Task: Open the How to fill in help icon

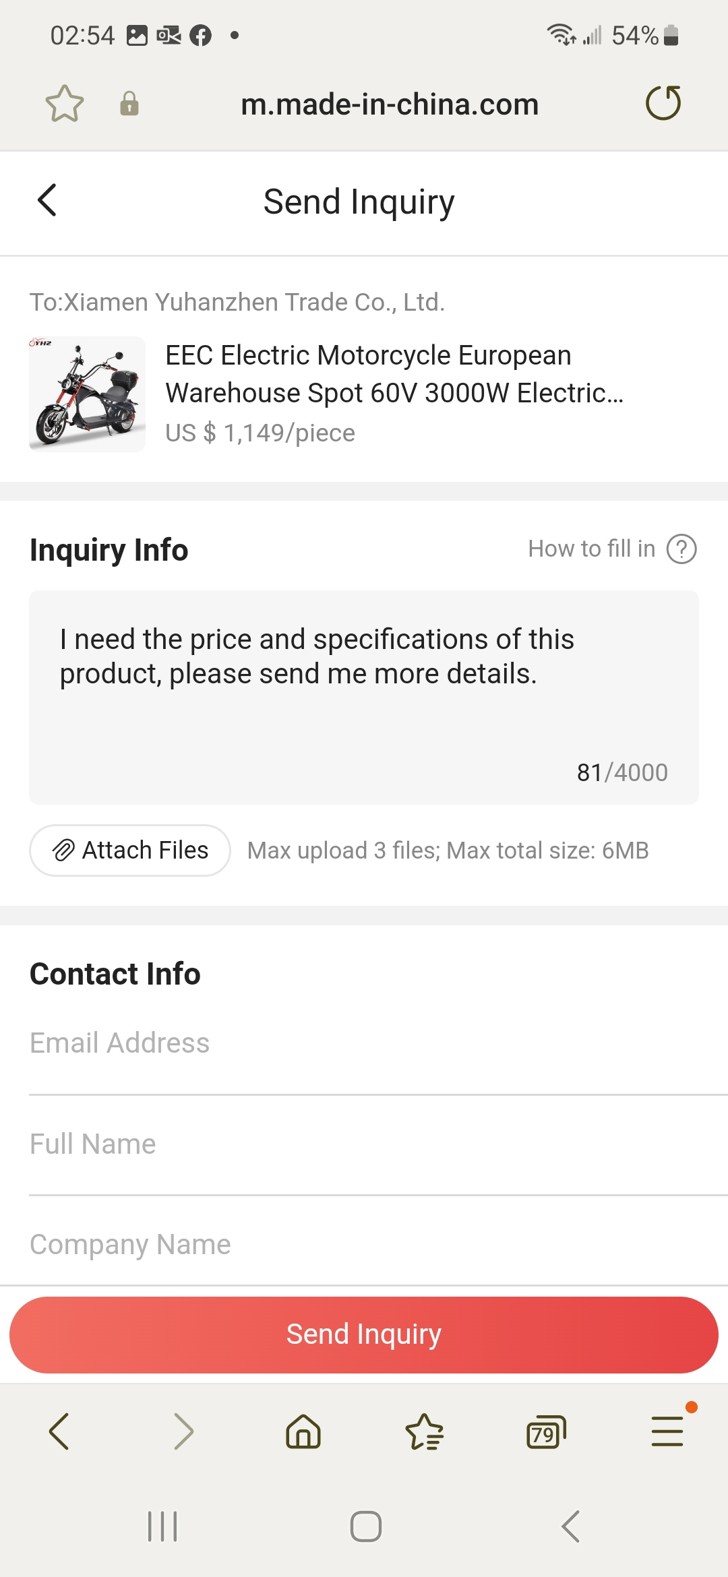Action: tap(681, 549)
